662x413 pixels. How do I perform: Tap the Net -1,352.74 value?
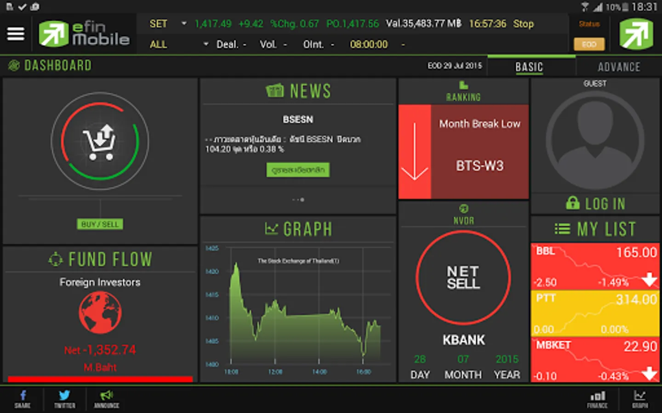pos(100,350)
